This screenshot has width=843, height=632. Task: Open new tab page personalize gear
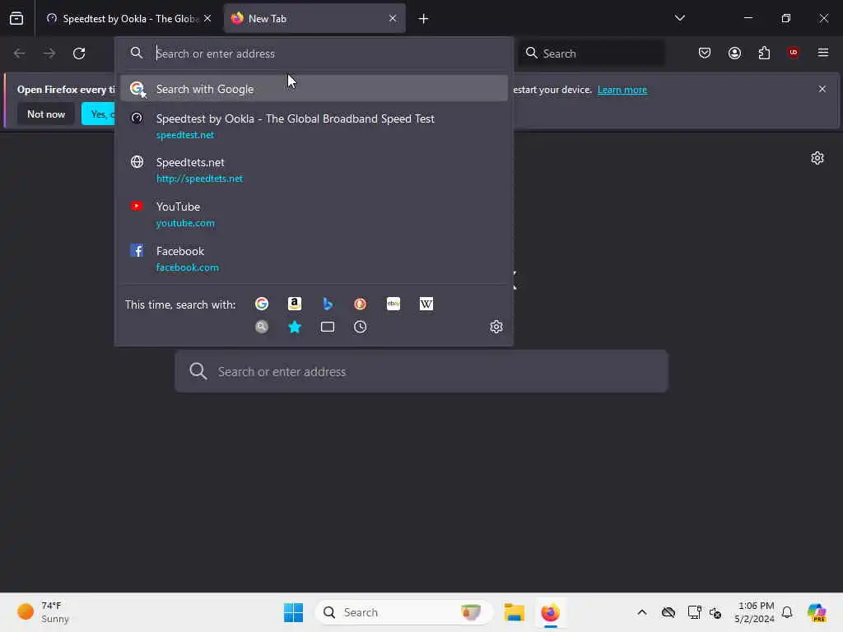[x=817, y=158]
